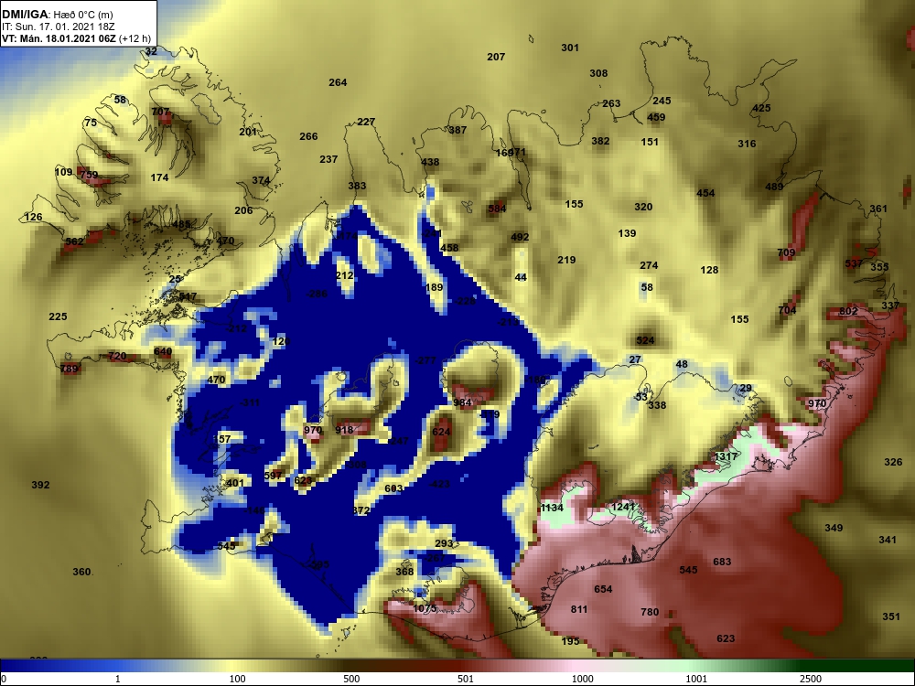The height and width of the screenshot is (686, 915).
Task: Click the map value '492'
Action: pos(520,238)
